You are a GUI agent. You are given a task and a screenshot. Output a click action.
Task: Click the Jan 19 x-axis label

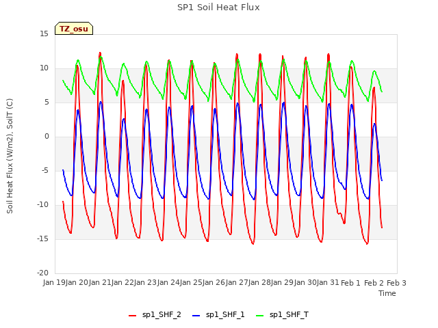(54, 282)
